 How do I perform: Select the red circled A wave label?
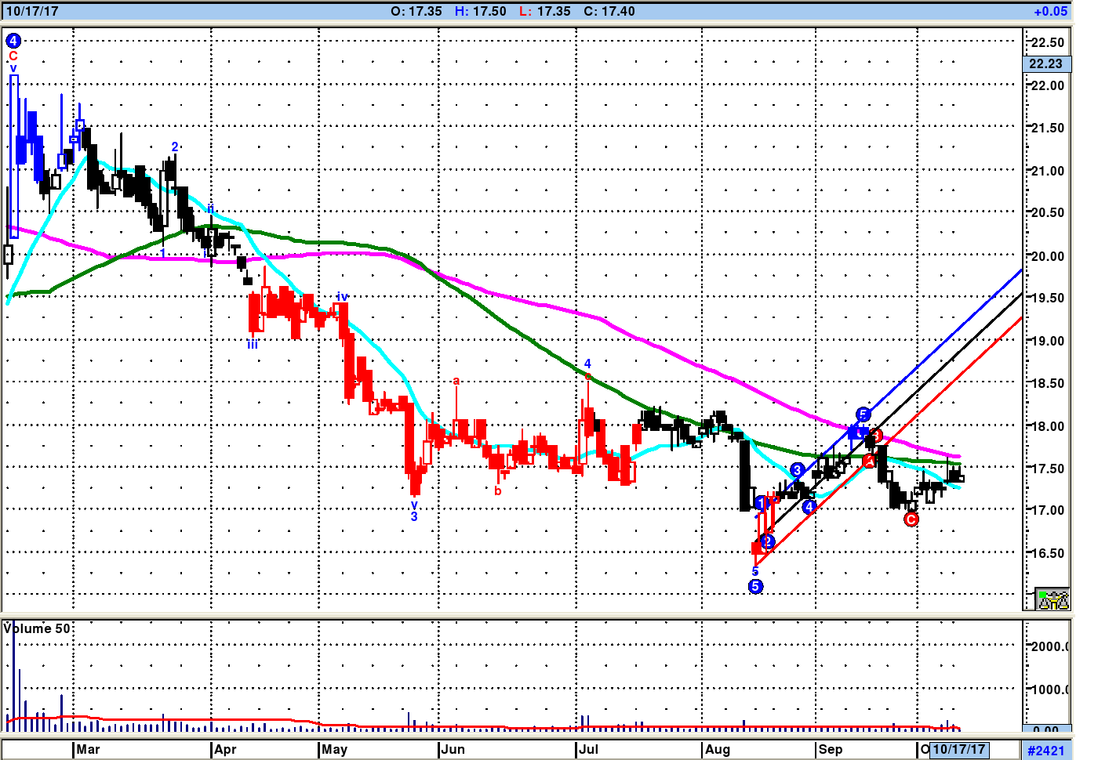point(869,461)
